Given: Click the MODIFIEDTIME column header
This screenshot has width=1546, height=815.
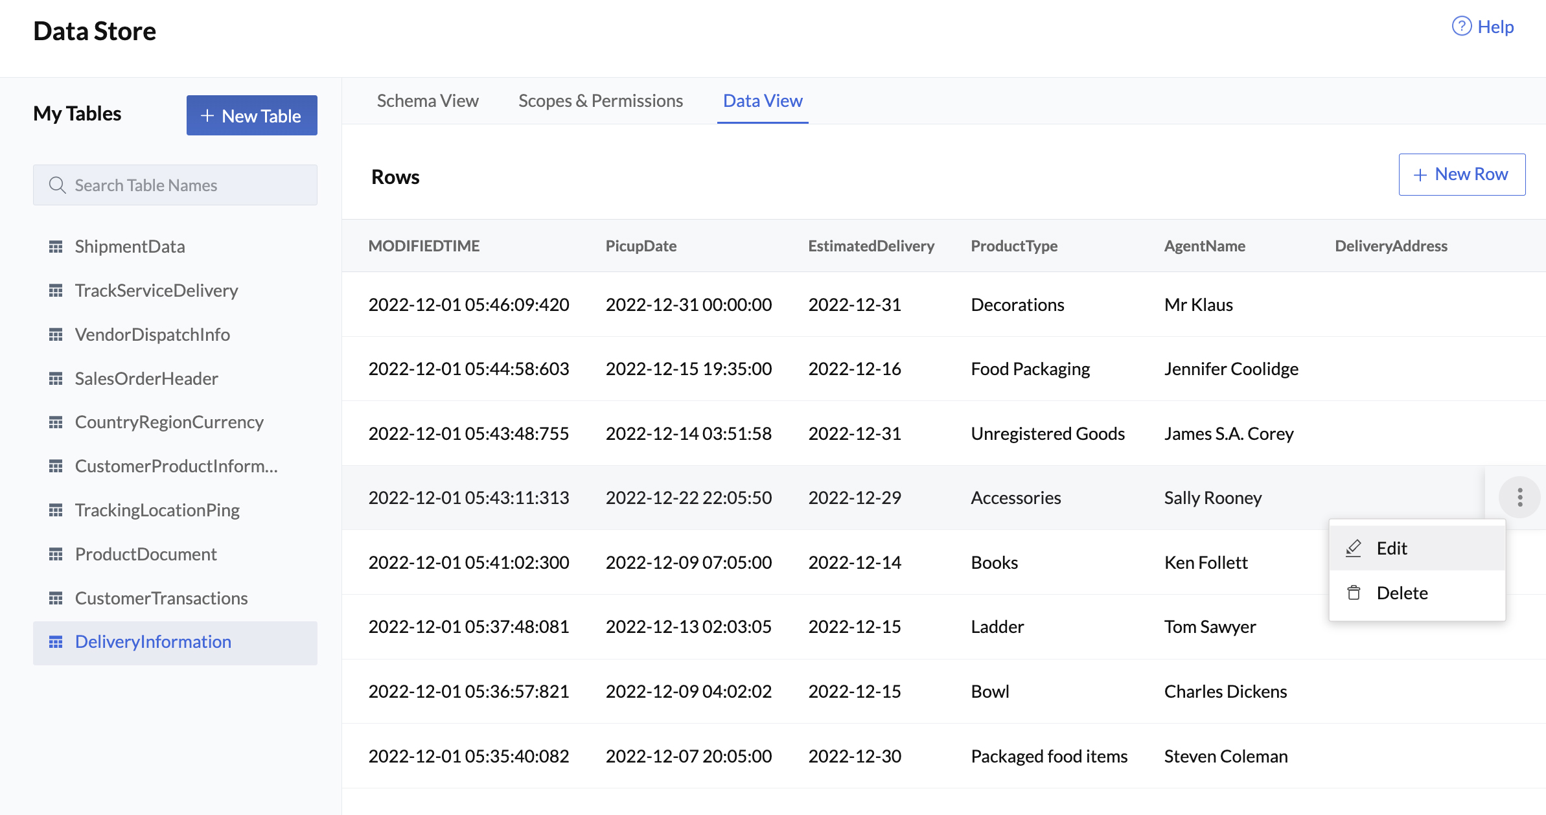Looking at the screenshot, I should [x=424, y=246].
